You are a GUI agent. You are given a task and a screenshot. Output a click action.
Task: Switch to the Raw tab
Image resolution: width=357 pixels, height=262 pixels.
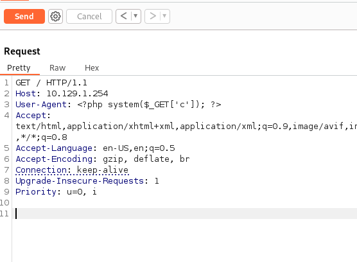coord(57,68)
